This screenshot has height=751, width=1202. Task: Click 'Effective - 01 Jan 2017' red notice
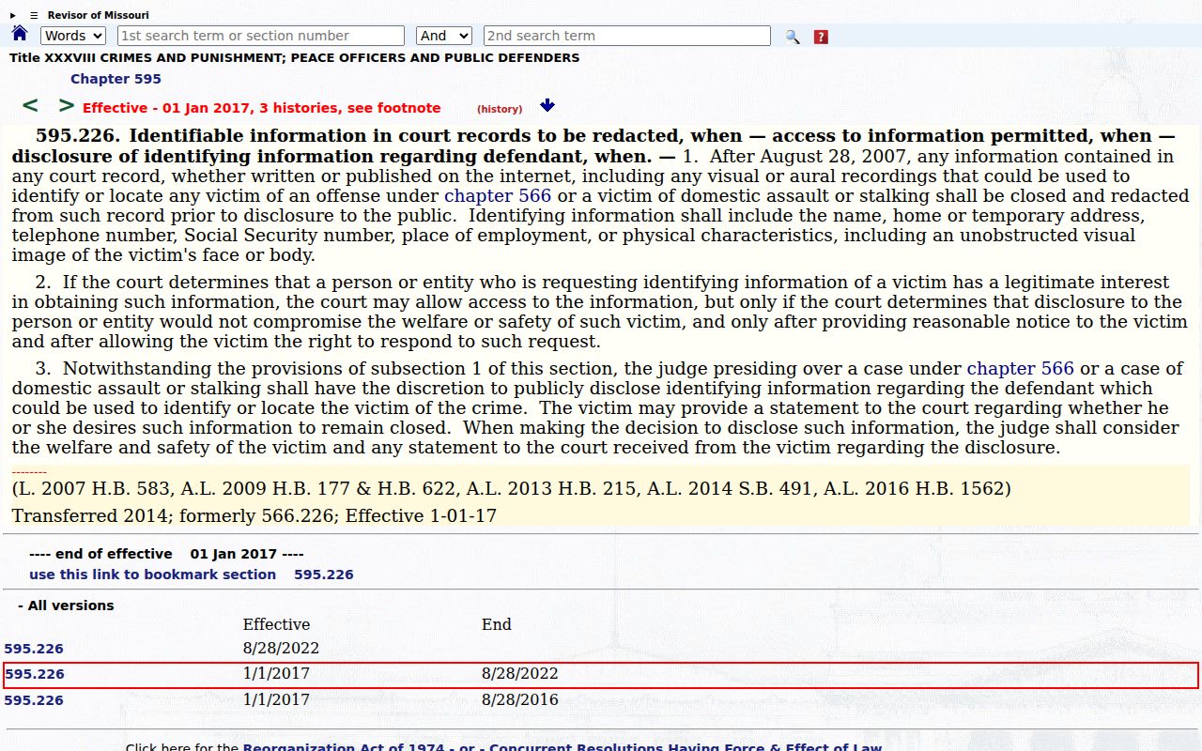click(x=261, y=108)
